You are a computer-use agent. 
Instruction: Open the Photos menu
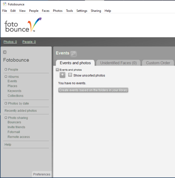[58, 11]
